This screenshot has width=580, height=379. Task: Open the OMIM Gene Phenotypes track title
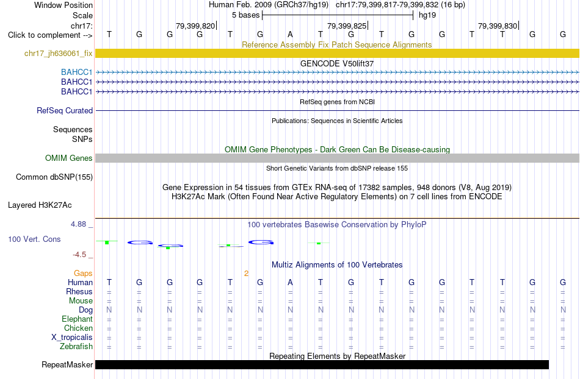pyautogui.click(x=337, y=149)
